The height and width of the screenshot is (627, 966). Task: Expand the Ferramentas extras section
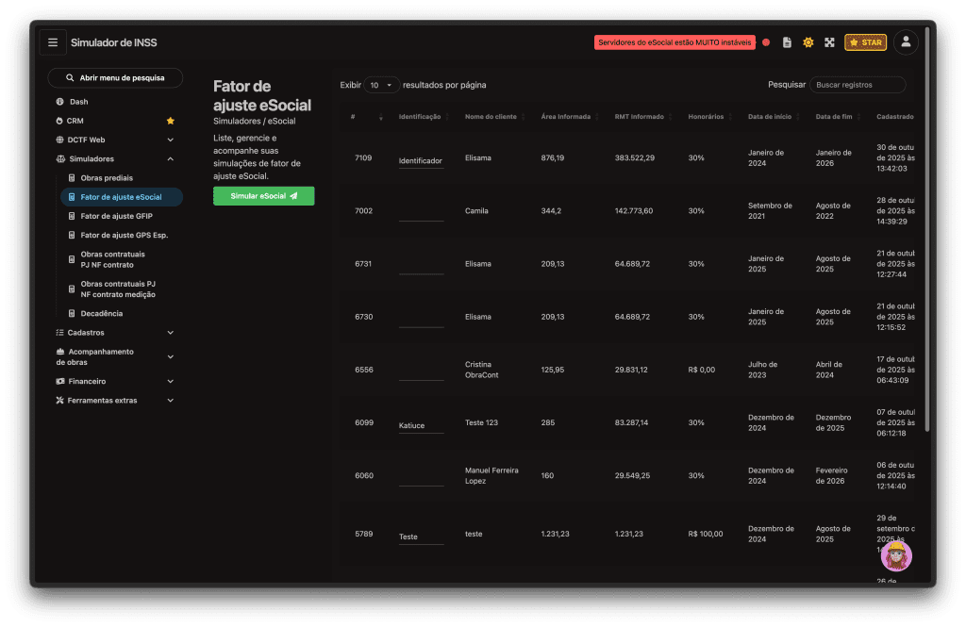point(171,401)
